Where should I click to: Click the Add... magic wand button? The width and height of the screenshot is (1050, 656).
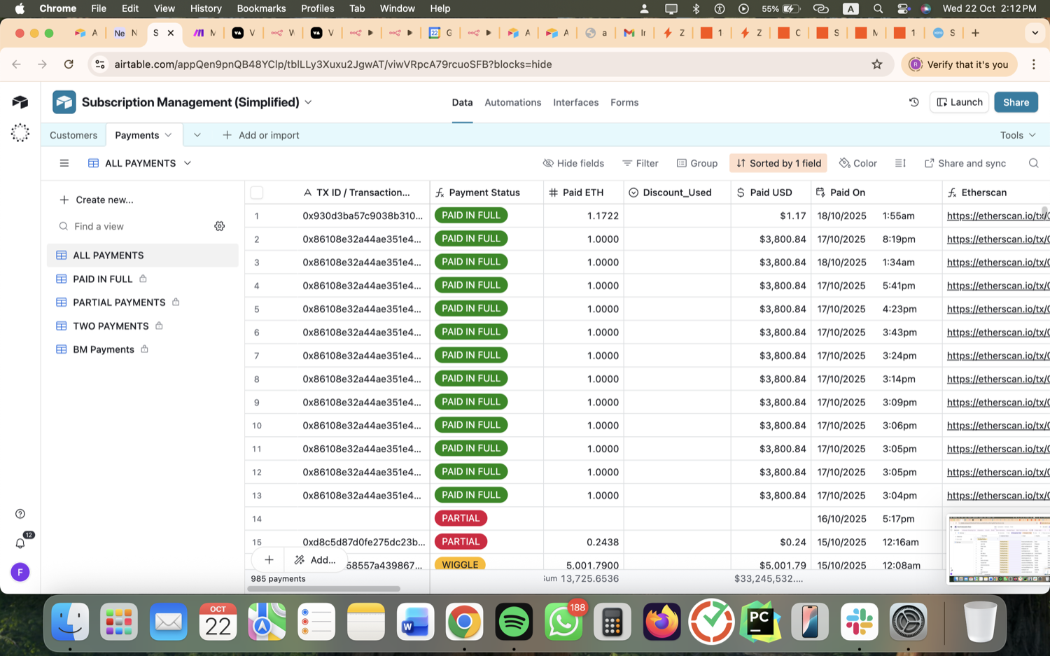click(x=315, y=559)
